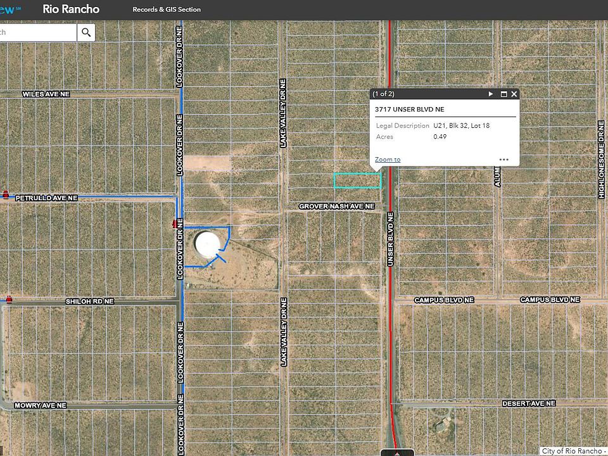Click the Rio Rancho title

coord(71,9)
